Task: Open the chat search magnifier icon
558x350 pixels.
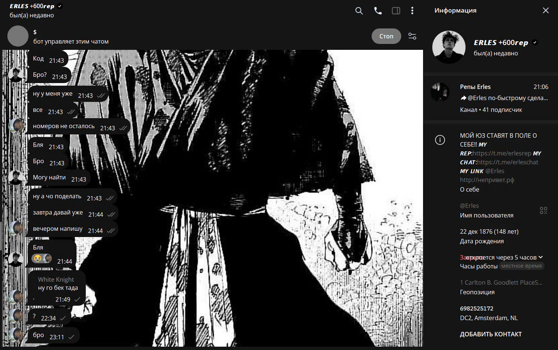Action: [x=359, y=11]
